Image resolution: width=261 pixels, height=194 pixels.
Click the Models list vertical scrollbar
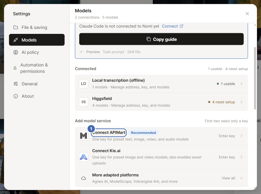255,78
